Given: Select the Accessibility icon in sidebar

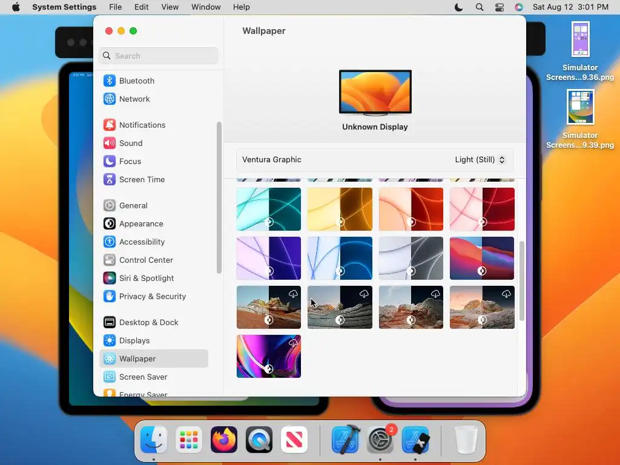Looking at the screenshot, I should click(110, 242).
